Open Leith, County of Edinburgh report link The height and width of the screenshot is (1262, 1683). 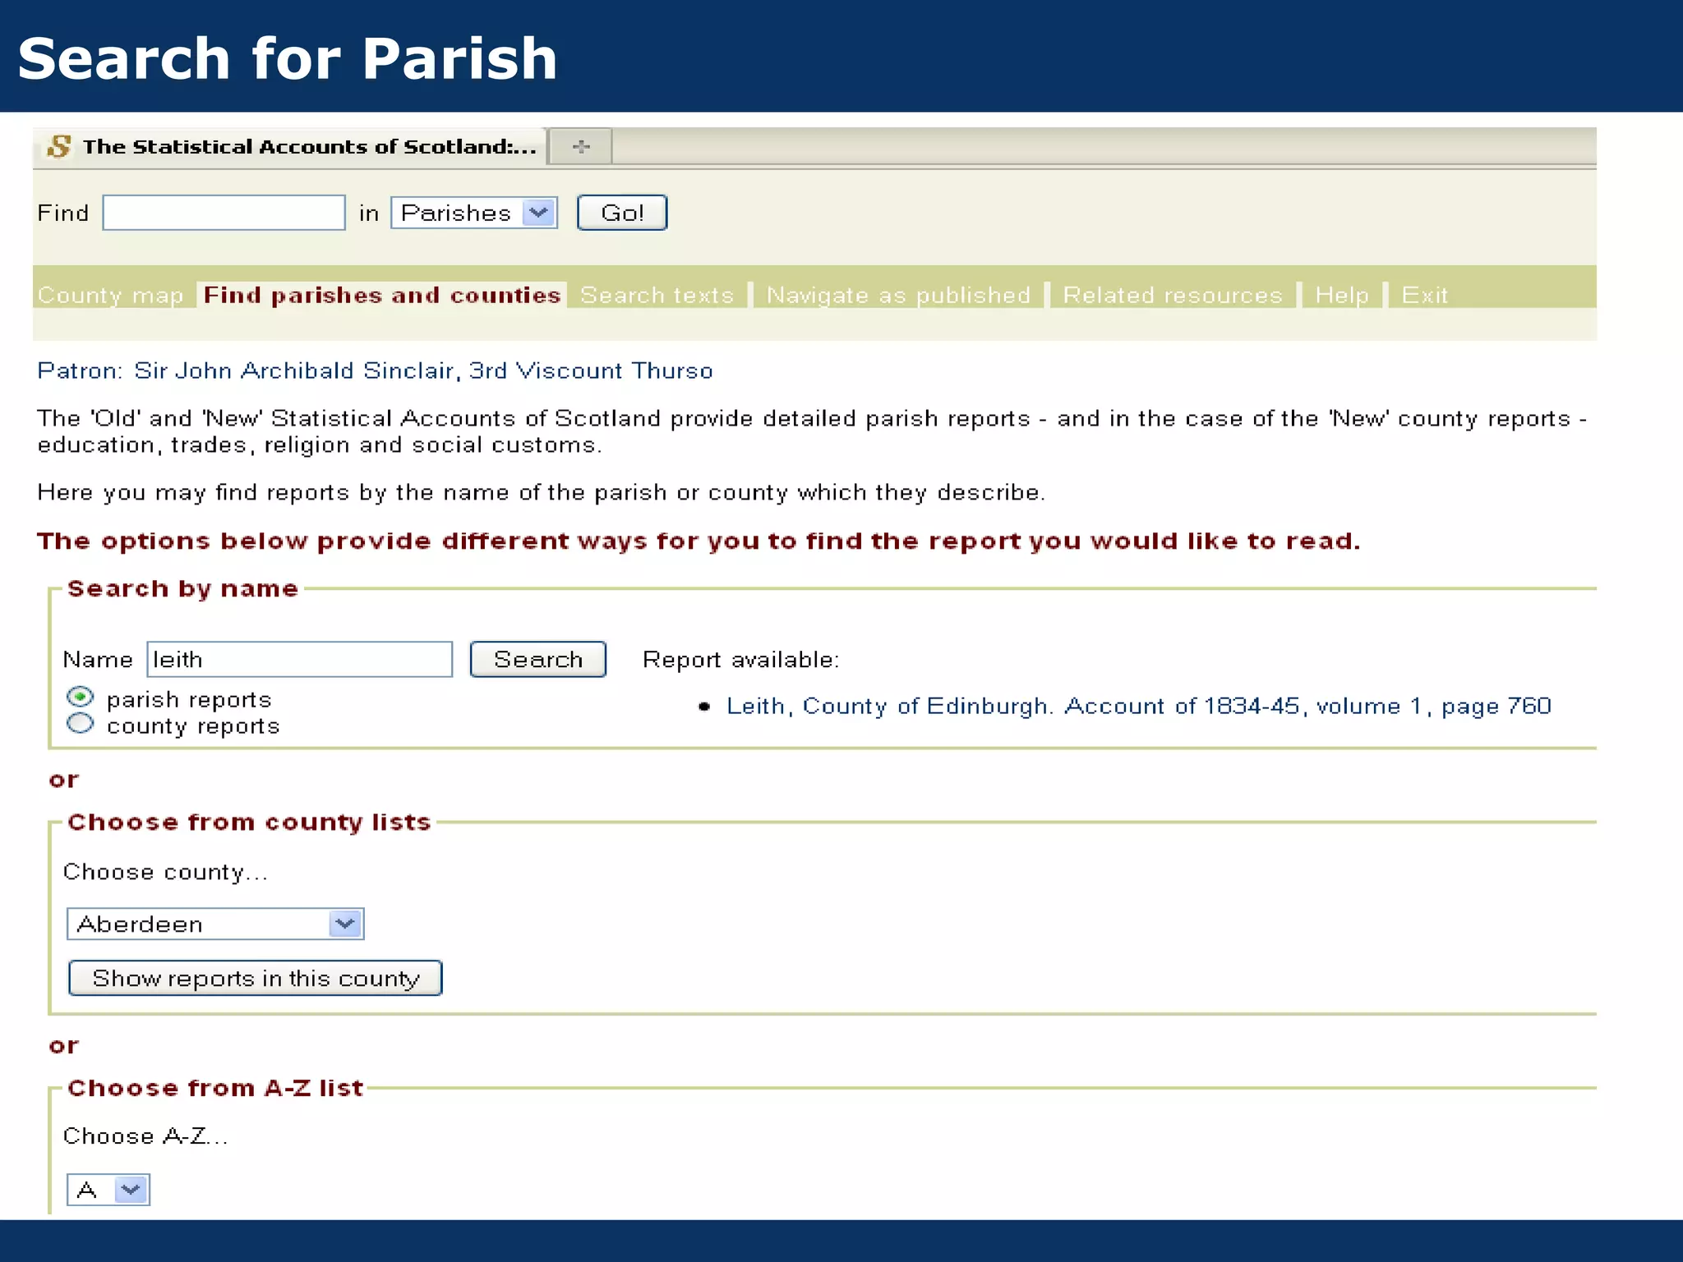tap(1139, 707)
